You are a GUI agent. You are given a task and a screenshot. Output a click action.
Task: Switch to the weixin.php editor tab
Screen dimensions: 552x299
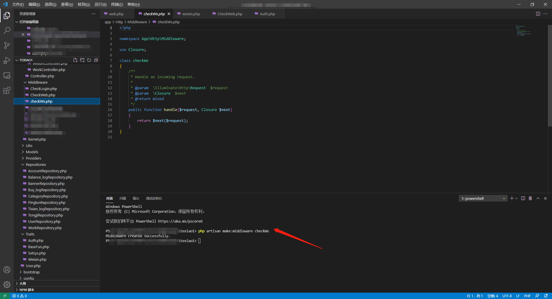(191, 14)
